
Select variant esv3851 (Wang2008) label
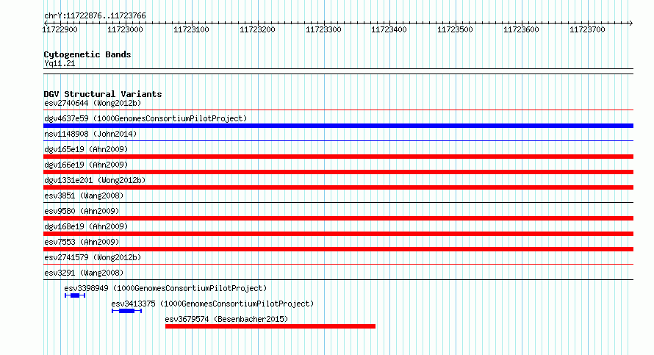point(84,196)
